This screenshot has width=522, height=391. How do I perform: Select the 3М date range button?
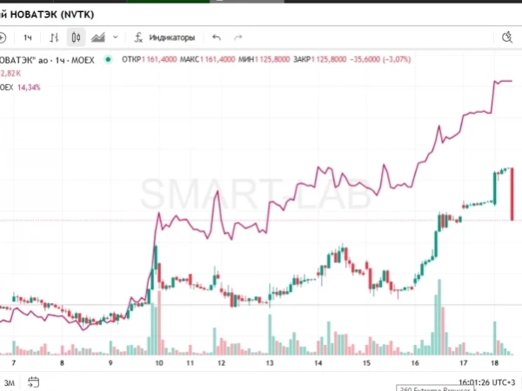click(10, 383)
